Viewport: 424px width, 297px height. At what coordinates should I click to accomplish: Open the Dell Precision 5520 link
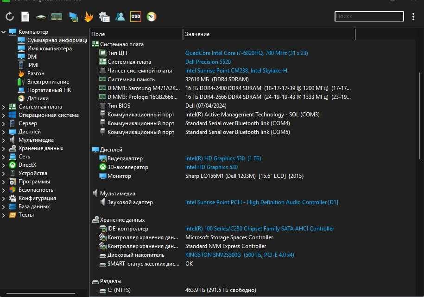pos(208,62)
